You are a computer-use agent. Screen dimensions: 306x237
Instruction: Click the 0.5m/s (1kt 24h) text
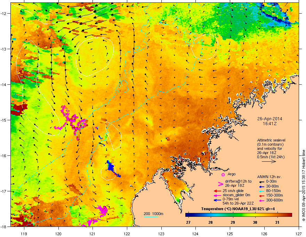[271, 157]
